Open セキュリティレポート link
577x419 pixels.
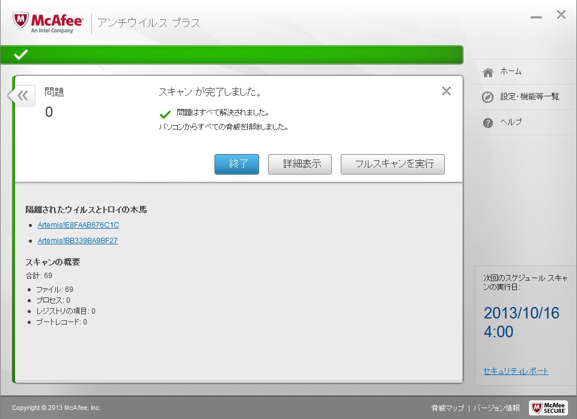516,371
